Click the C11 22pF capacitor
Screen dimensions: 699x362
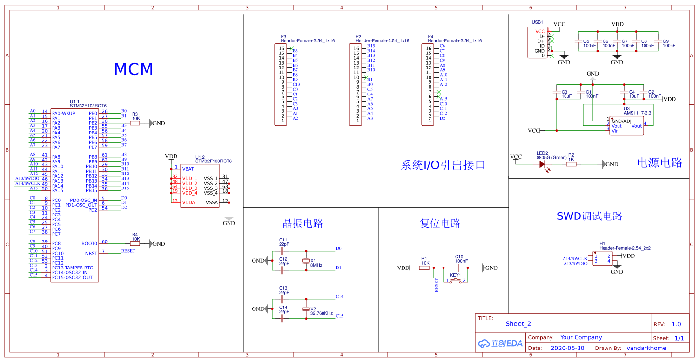pos(282,251)
